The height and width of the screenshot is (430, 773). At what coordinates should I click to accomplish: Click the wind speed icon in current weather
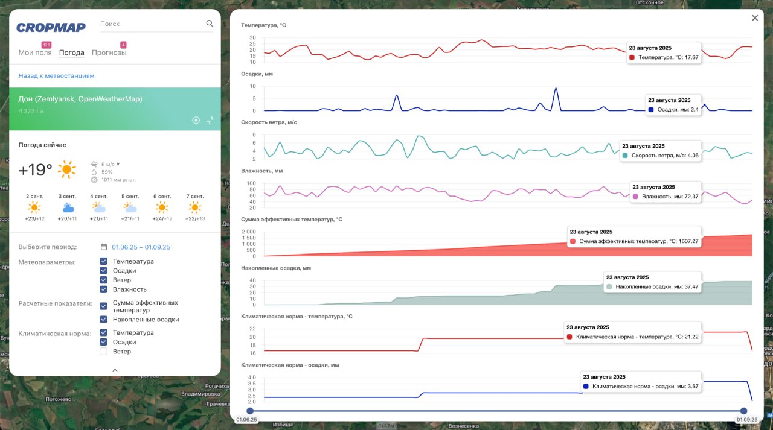(94, 164)
